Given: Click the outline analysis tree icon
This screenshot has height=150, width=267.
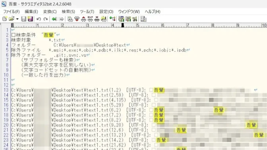Looking at the screenshot, I should click(112, 19).
